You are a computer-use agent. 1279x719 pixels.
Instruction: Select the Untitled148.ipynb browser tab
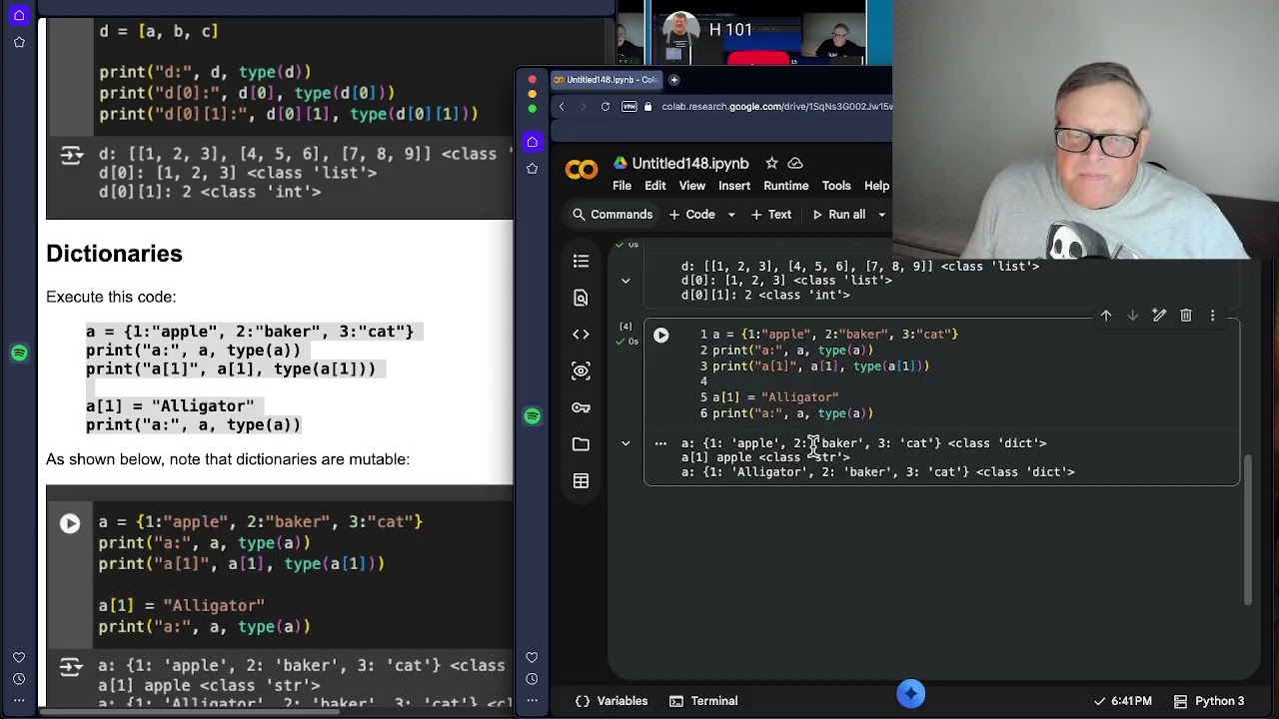(605, 80)
